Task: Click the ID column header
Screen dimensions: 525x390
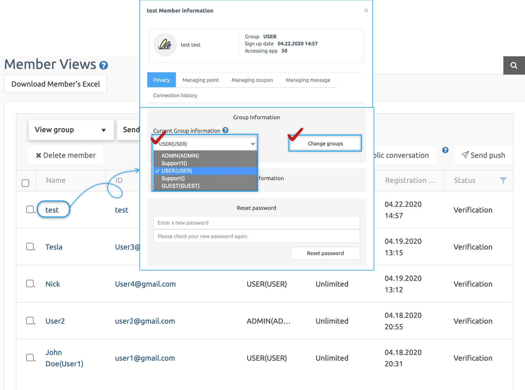Action: (119, 180)
